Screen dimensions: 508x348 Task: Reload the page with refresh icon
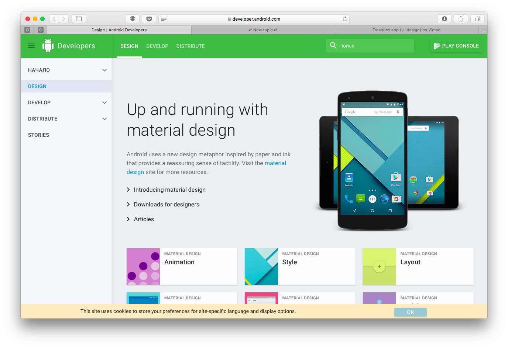(x=345, y=18)
